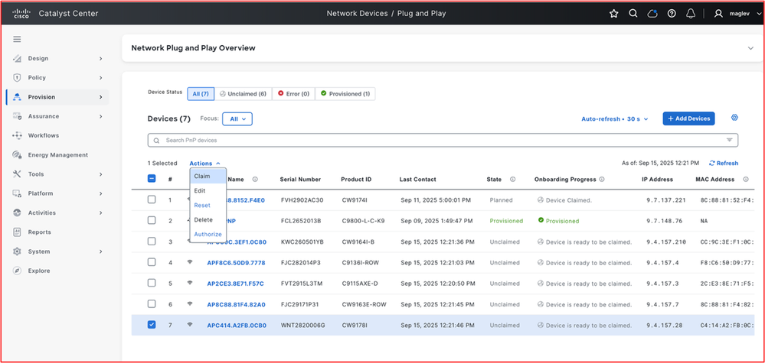Check the row 1 device checkbox
Image resolution: width=765 pixels, height=363 pixels.
point(152,199)
